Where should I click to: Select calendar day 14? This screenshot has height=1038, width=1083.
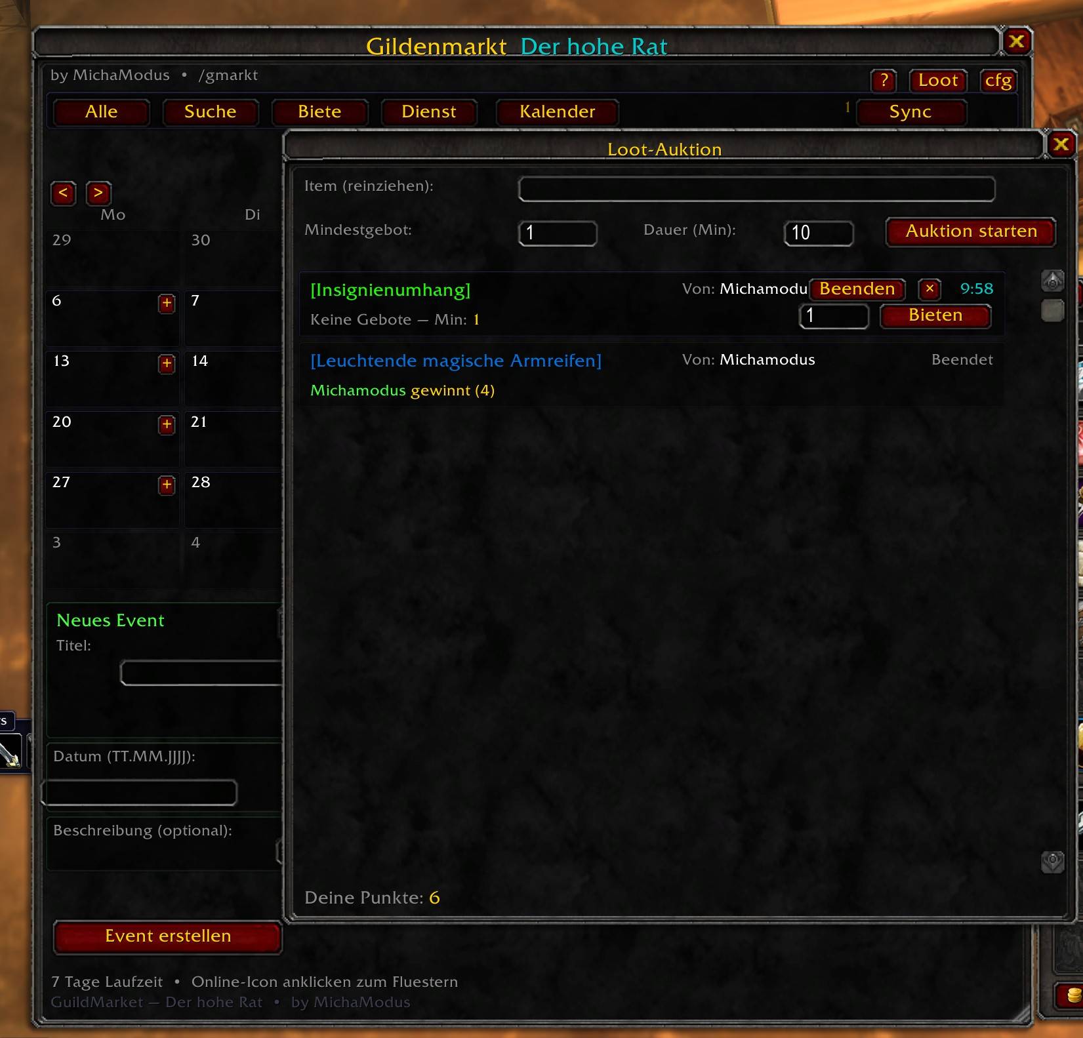(234, 378)
